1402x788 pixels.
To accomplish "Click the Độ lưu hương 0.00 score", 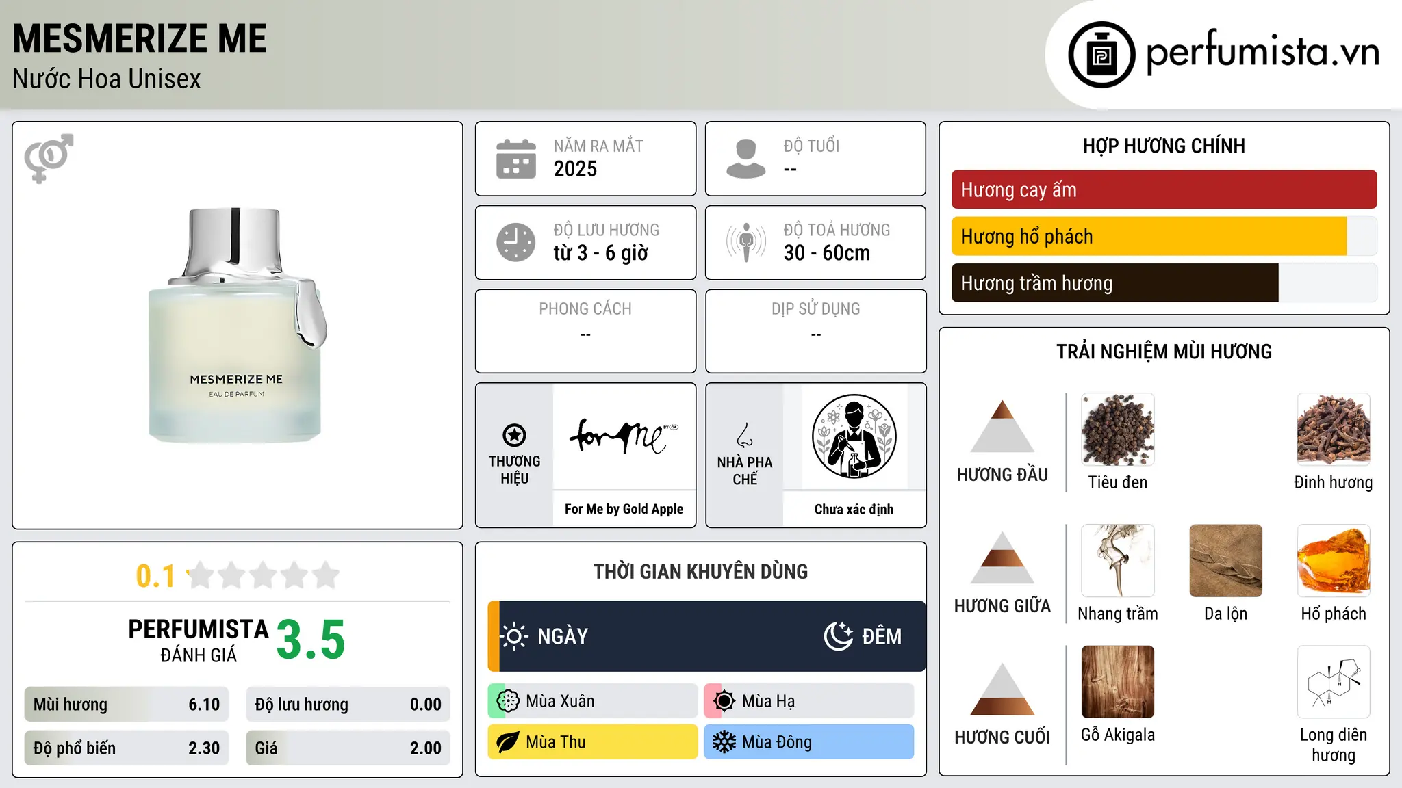I will (348, 705).
